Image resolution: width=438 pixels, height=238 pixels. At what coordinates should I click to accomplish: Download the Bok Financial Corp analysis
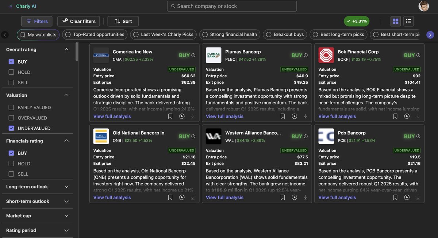point(418,116)
